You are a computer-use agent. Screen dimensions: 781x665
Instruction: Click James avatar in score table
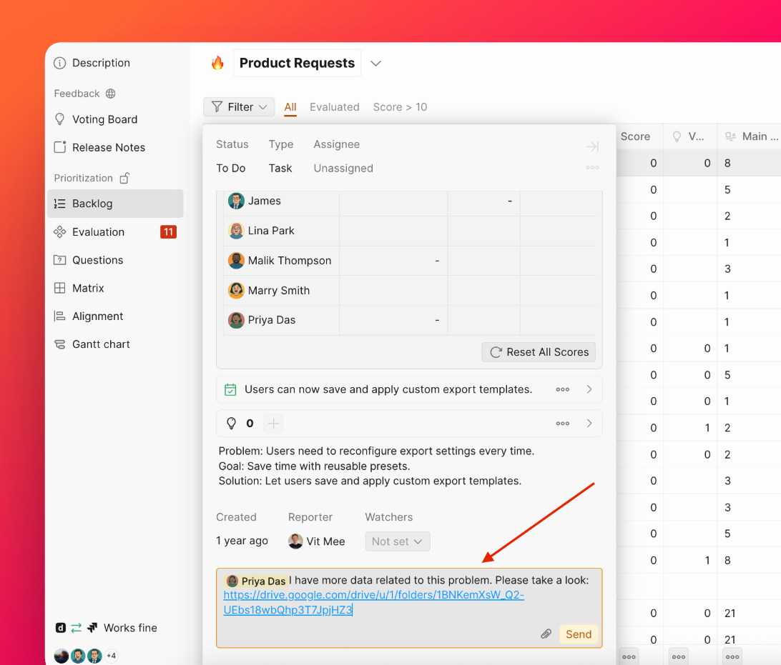click(236, 201)
